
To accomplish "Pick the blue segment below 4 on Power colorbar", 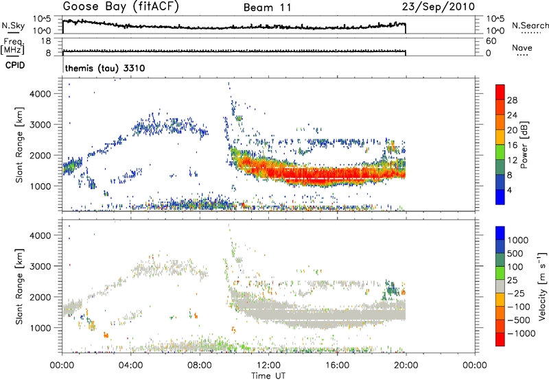I will point(500,197).
